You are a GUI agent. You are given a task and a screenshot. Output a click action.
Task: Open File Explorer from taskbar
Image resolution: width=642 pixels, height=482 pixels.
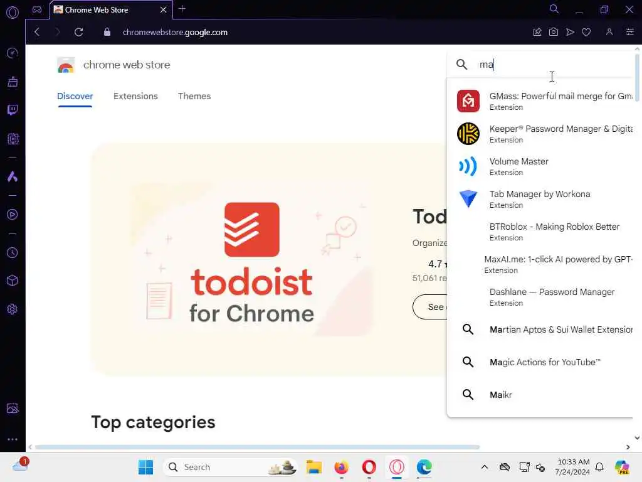tap(314, 467)
